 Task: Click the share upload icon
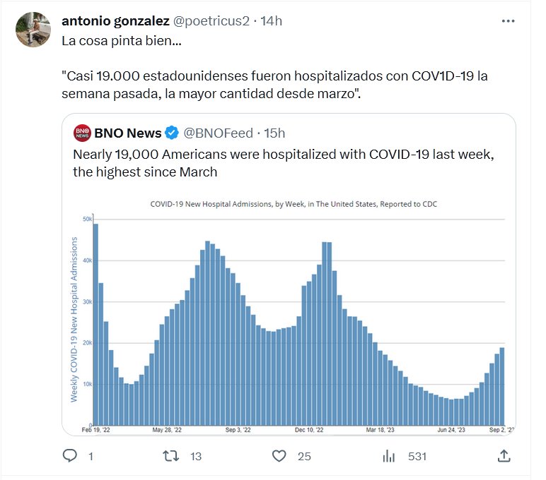tap(504, 457)
